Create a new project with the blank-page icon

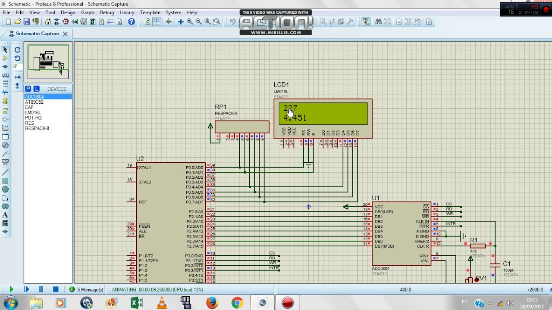8,22
